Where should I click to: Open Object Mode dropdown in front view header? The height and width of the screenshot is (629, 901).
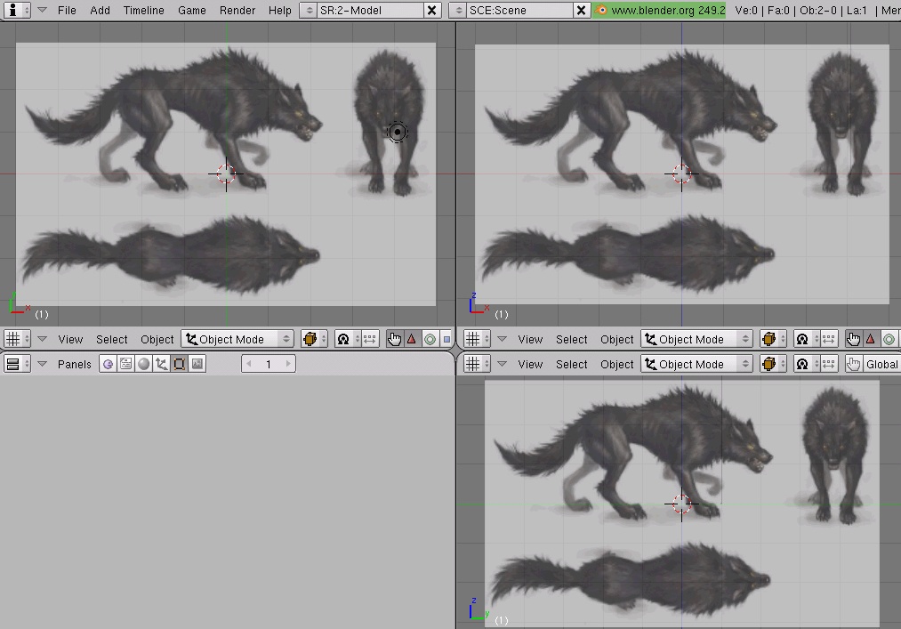tap(696, 339)
